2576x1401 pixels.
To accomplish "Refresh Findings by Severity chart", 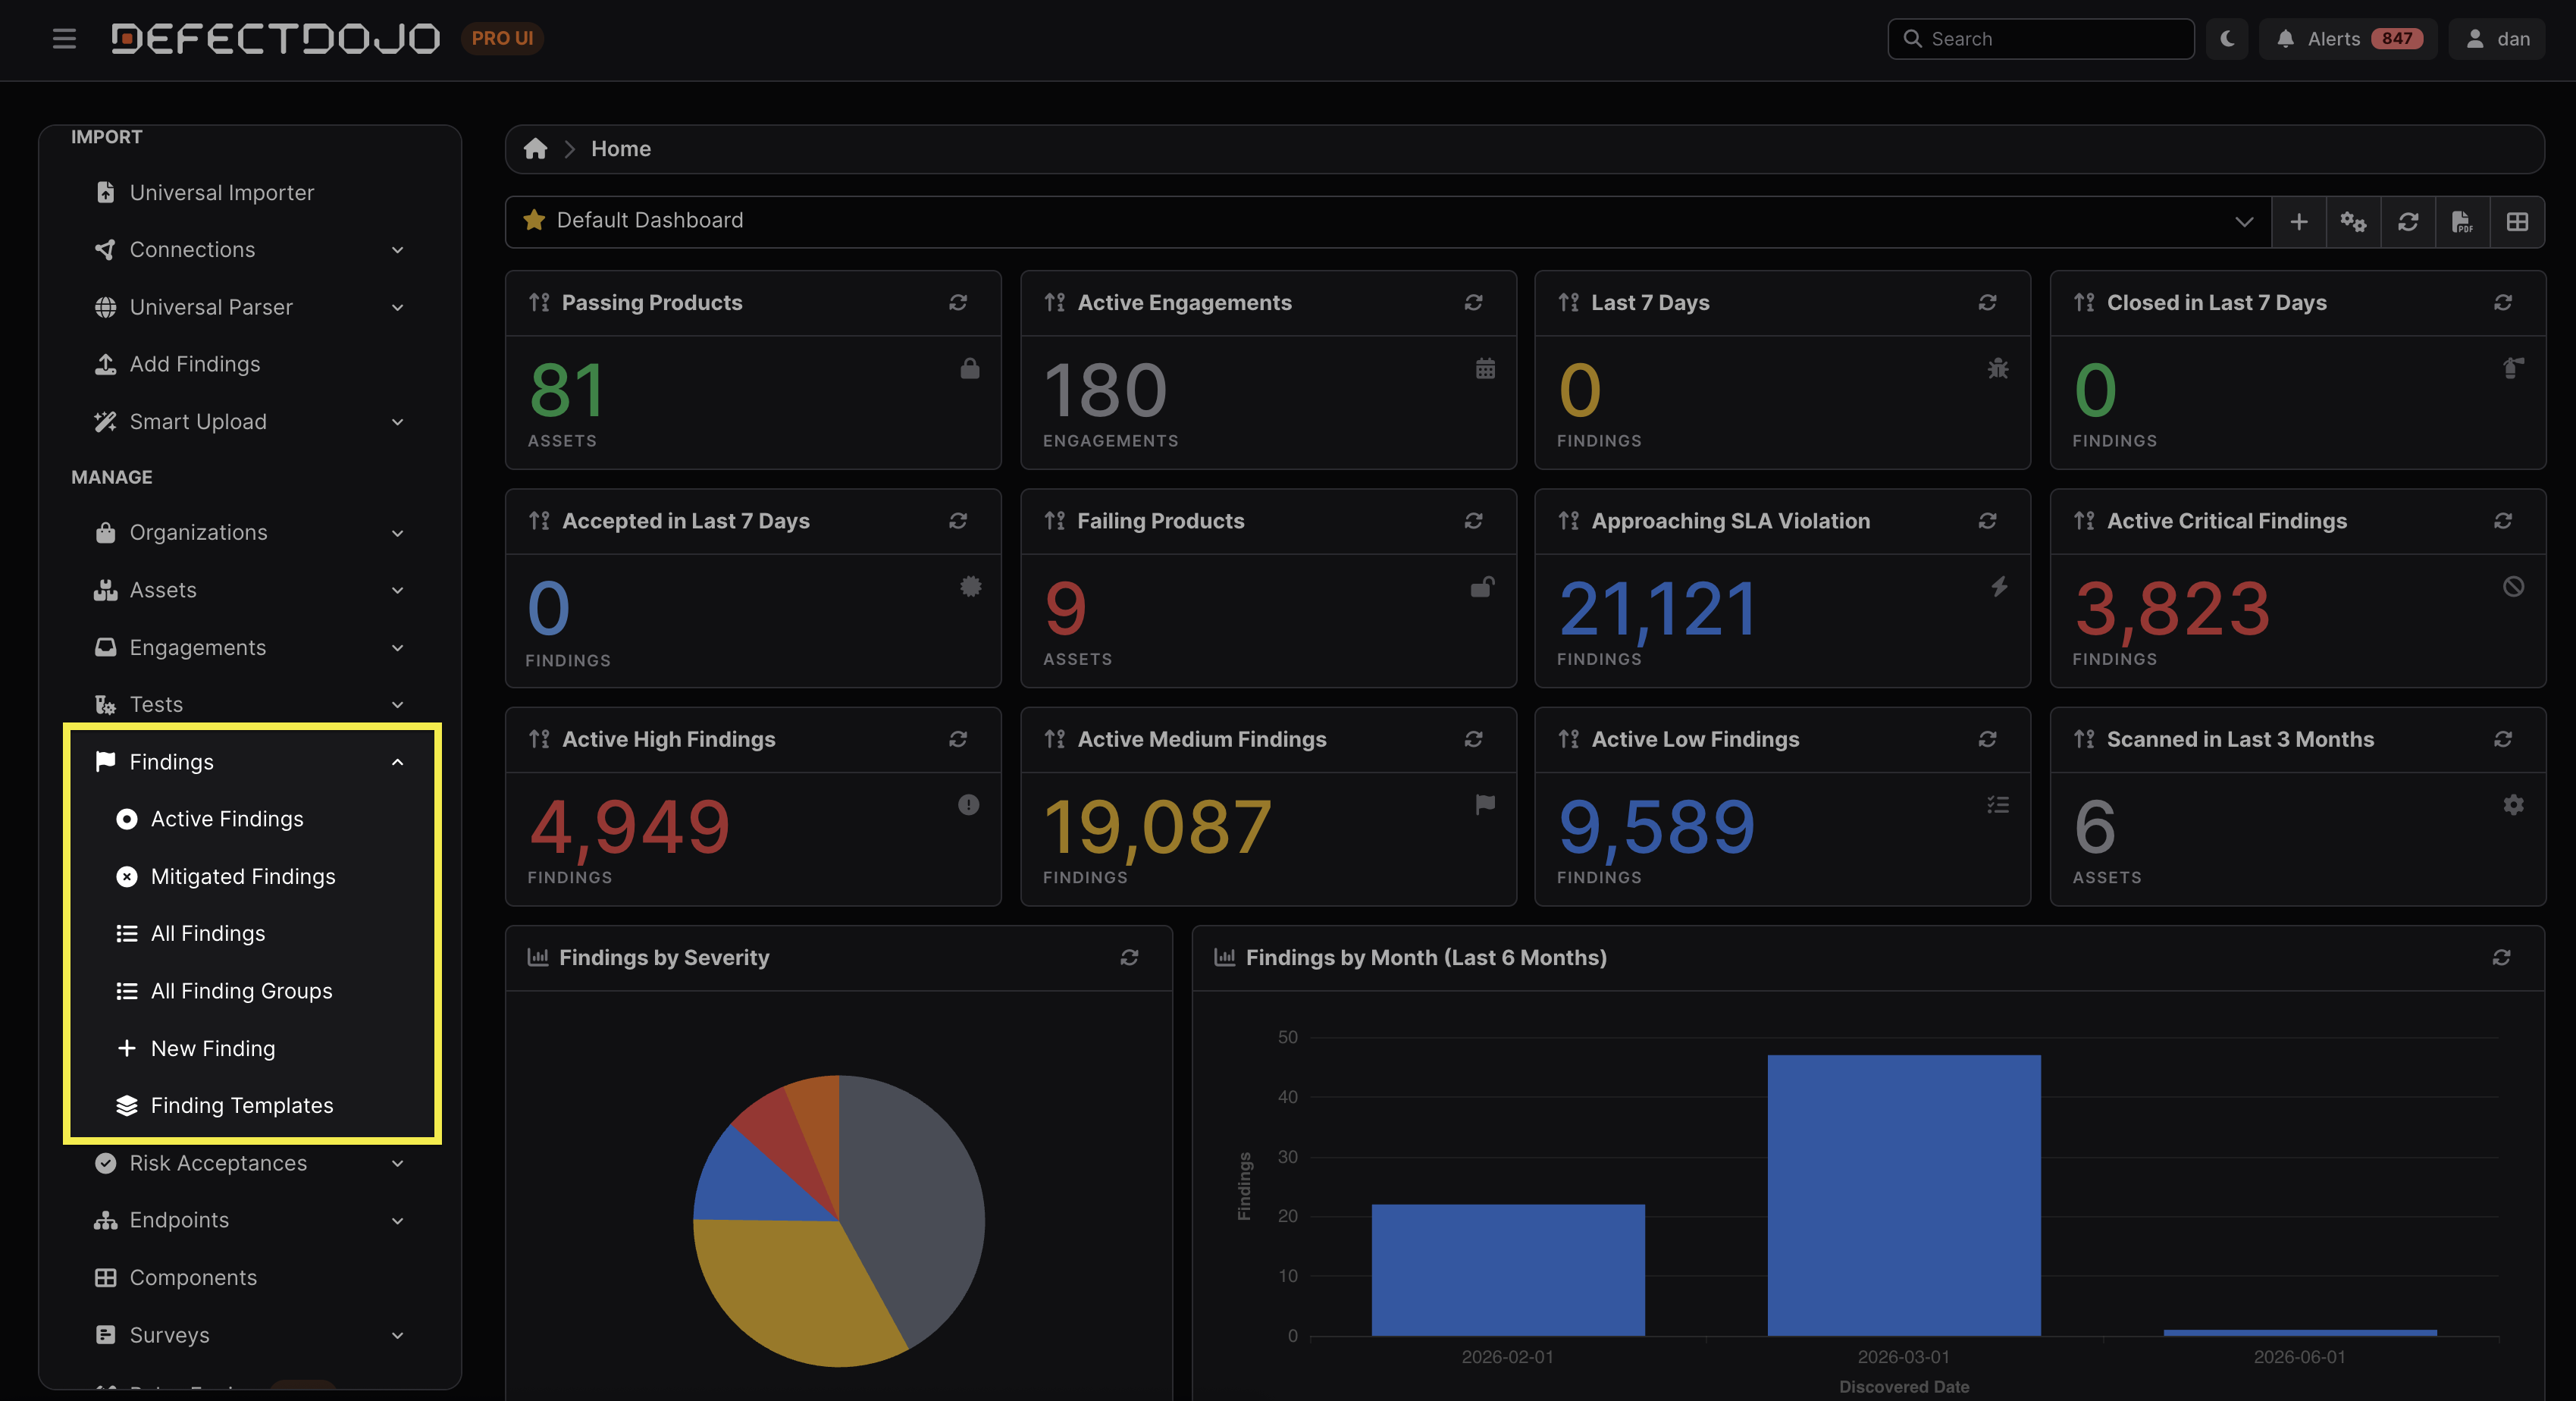I will 1129,957.
